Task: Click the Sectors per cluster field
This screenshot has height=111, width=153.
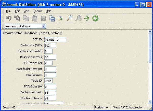Action: [x=48, y=51]
